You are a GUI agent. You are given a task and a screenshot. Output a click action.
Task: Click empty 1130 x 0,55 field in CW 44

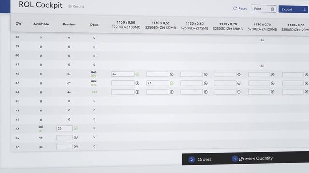click(157, 92)
